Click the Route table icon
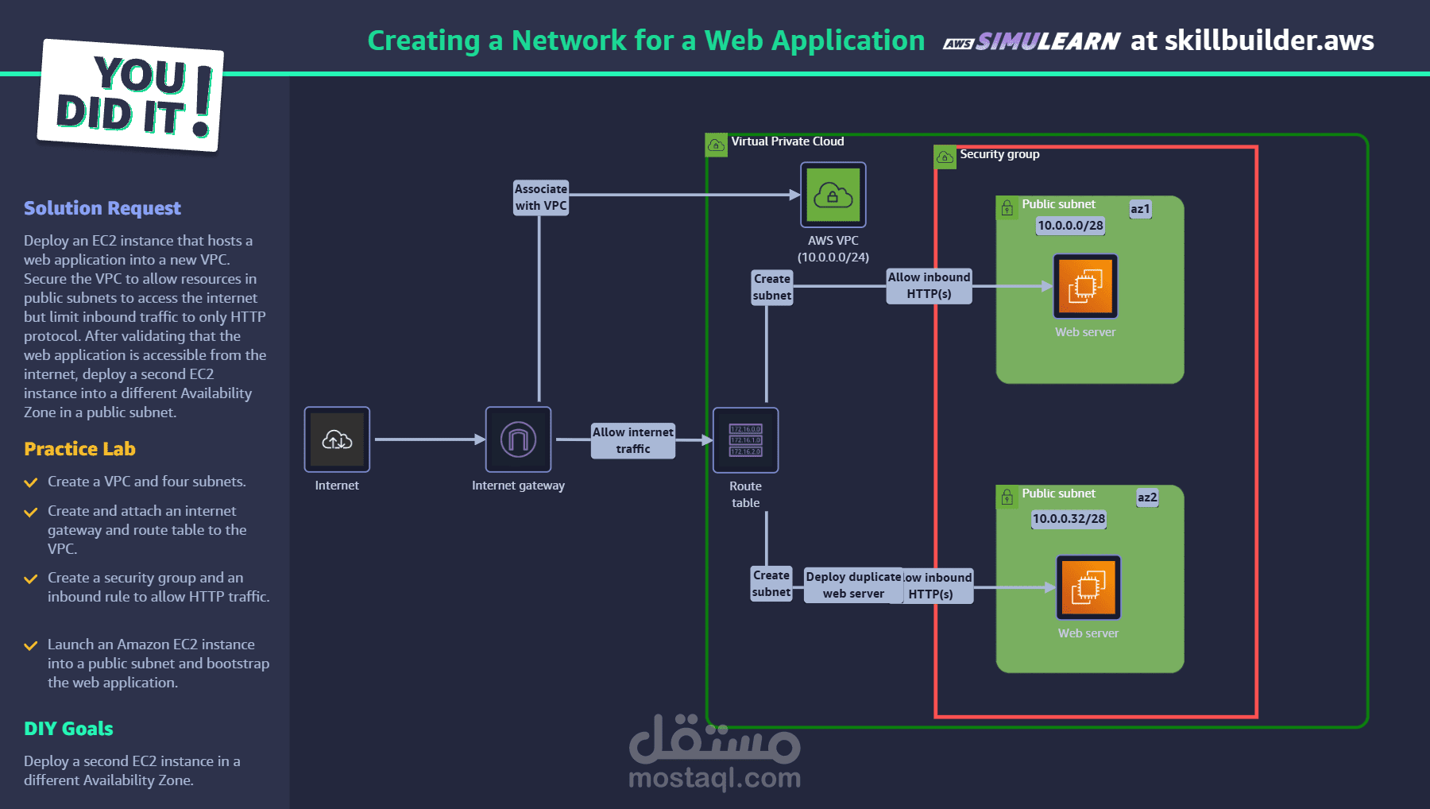Image resolution: width=1430 pixels, height=809 pixels. 745,440
